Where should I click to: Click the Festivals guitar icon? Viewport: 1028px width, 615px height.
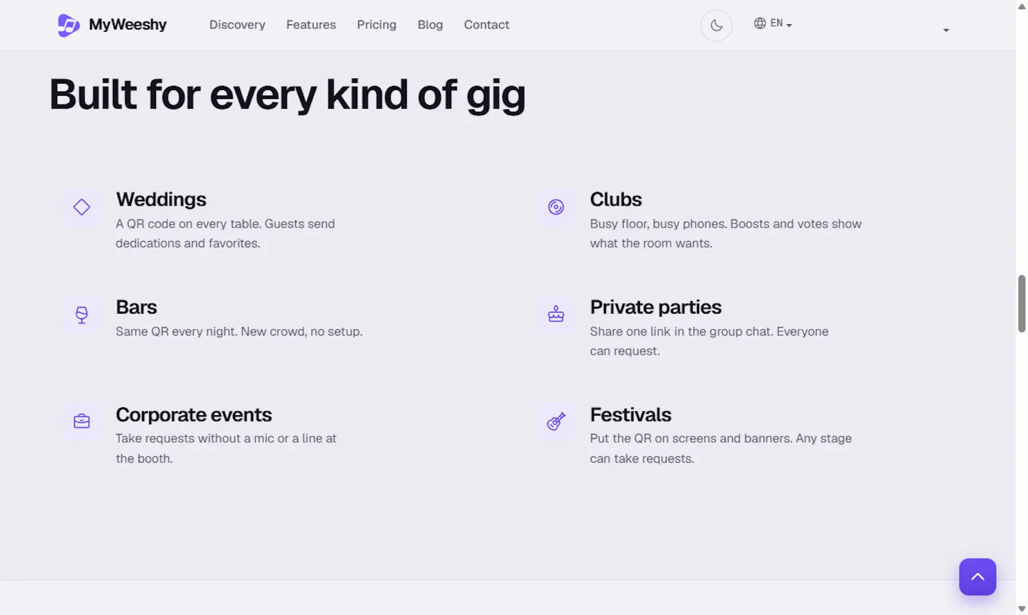click(556, 422)
